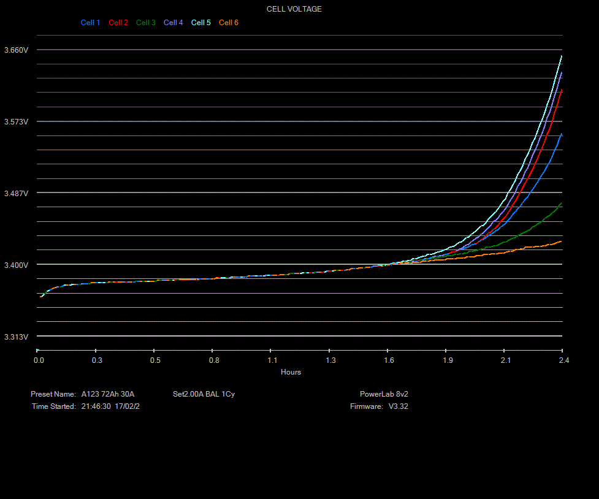599x499 pixels.
Task: Select the 3.573V y-axis label
Action: pyautogui.click(x=16, y=122)
